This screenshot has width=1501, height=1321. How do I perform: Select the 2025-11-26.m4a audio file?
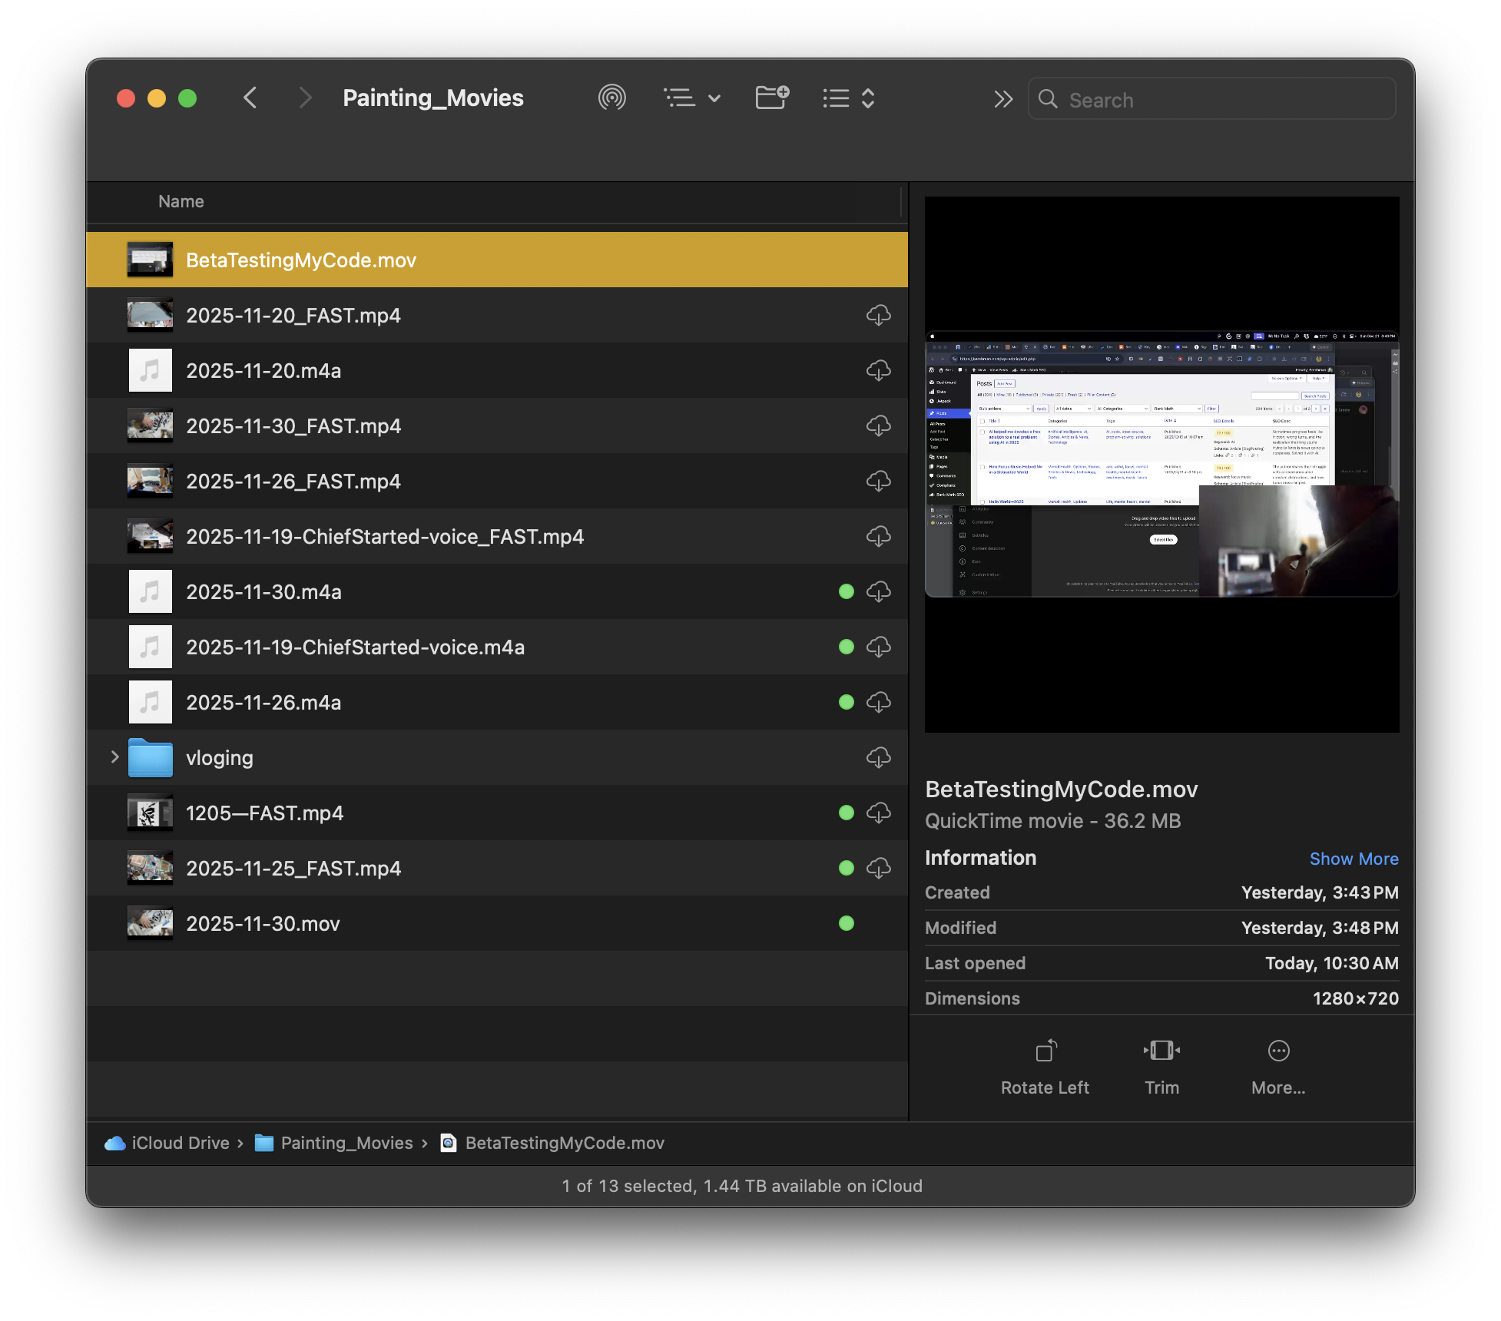pyautogui.click(x=497, y=702)
